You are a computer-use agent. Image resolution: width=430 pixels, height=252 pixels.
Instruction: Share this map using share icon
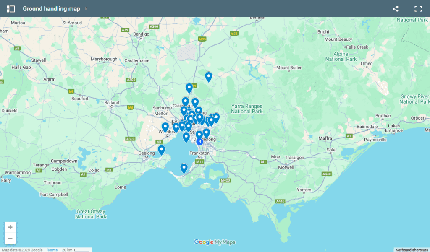pos(395,9)
